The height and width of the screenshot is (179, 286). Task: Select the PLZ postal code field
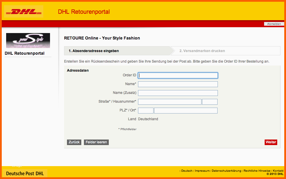click(146, 110)
